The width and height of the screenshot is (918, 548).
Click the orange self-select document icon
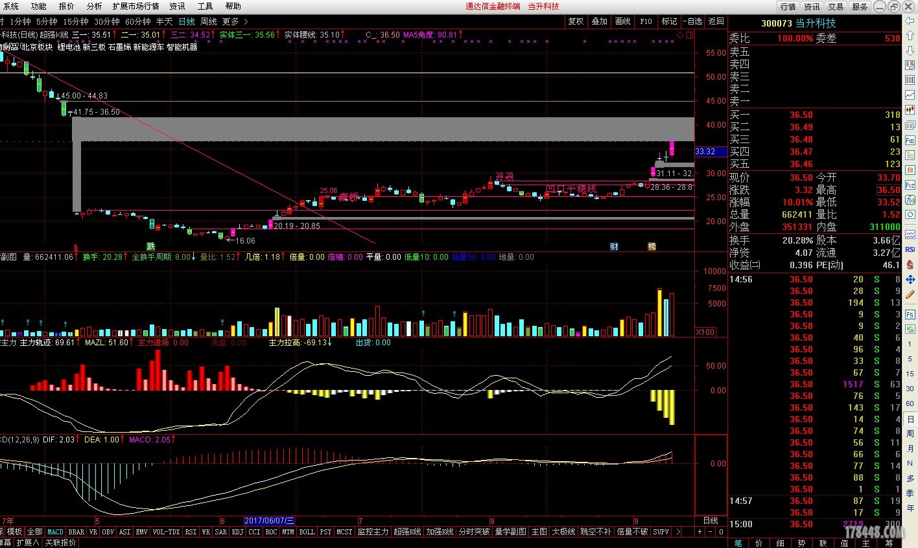910,170
